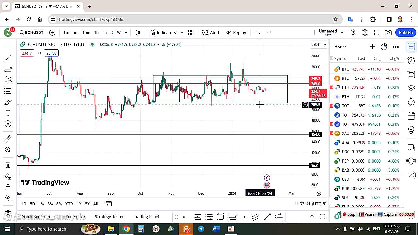The width and height of the screenshot is (418, 235).
Task: Select the crosshair cursor tool
Action: (8, 47)
